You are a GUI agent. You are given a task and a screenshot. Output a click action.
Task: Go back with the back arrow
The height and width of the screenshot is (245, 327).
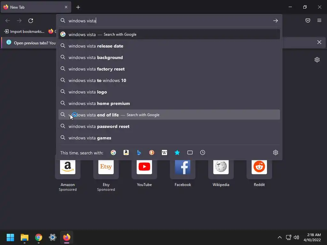point(8,21)
